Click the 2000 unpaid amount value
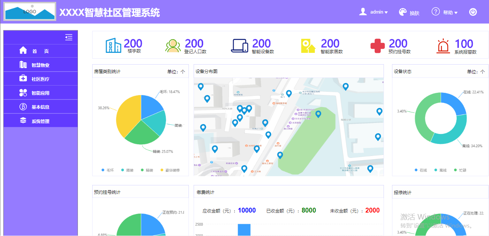Screen dimensions: 489x236 [373, 210]
